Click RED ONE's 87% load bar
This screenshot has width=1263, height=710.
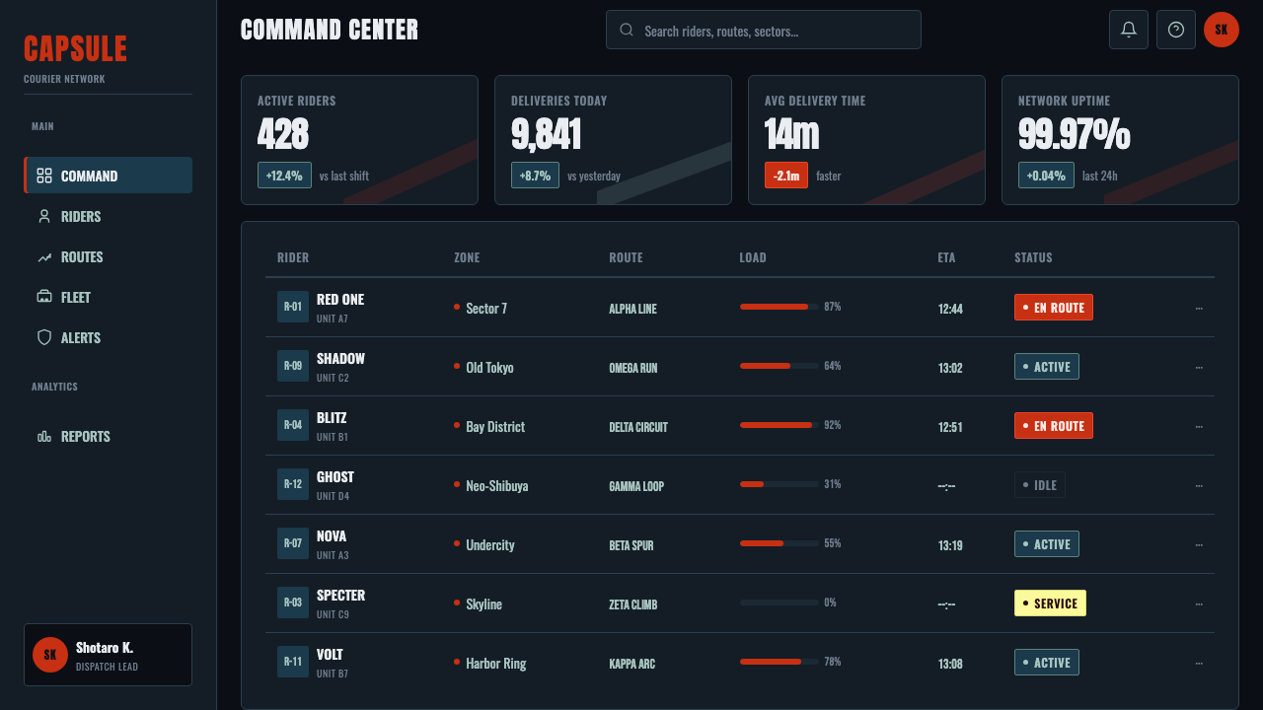point(780,307)
